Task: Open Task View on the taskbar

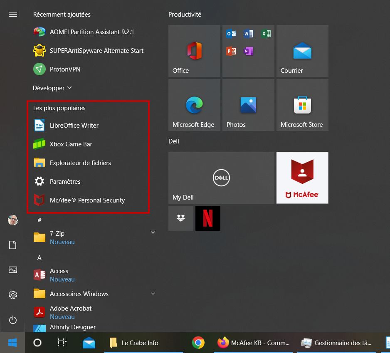Action: [x=62, y=343]
